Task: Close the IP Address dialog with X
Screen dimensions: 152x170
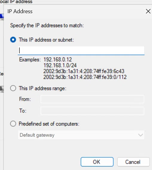Action: coord(148,11)
